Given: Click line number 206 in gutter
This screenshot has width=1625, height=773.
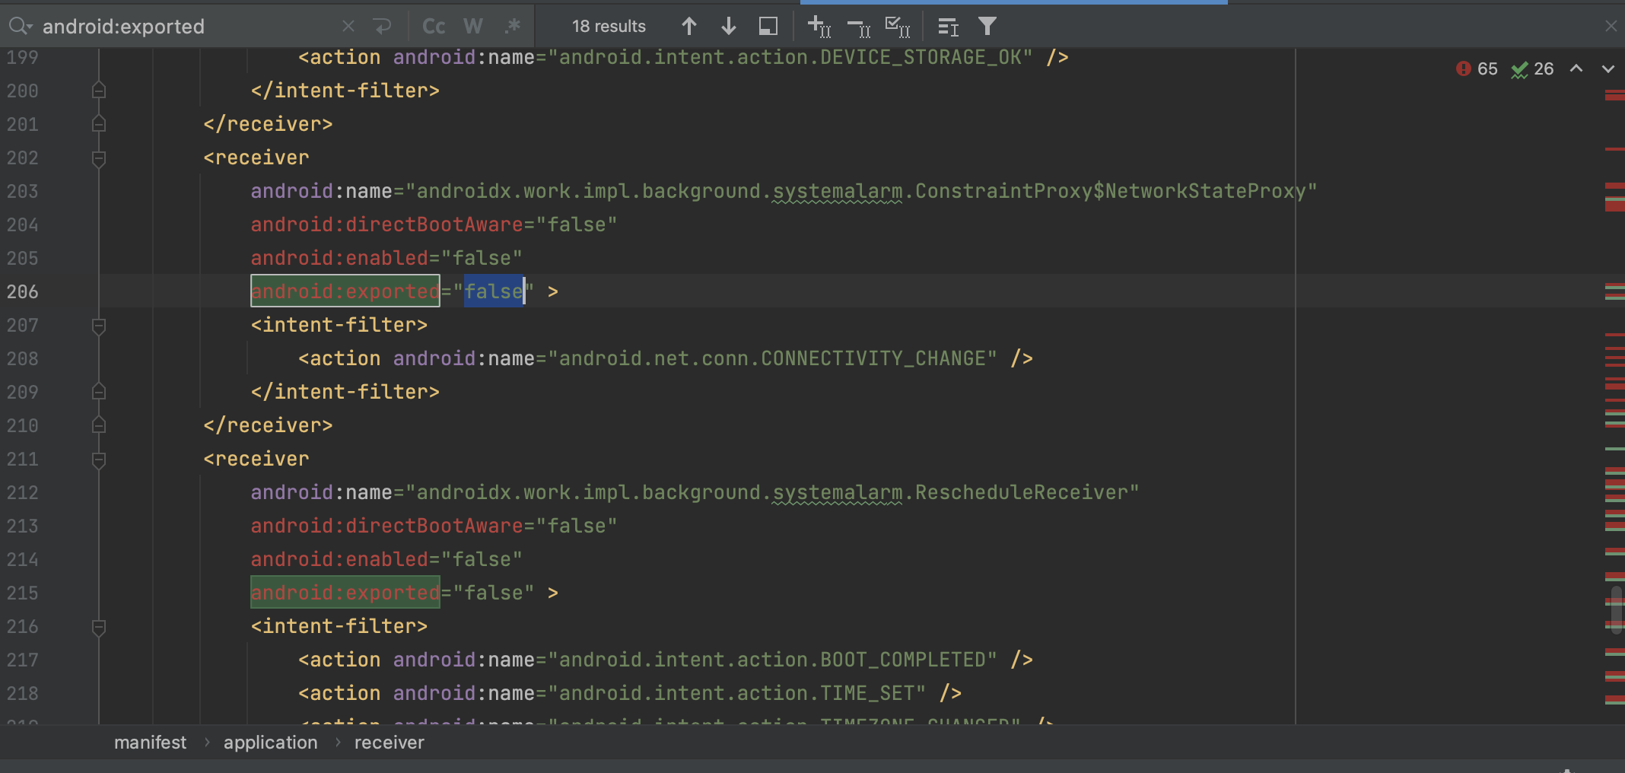Looking at the screenshot, I should pos(22,291).
